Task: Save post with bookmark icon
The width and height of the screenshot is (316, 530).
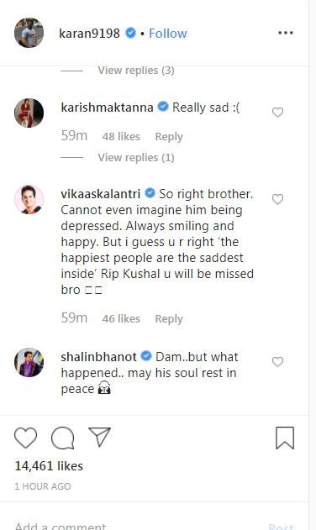Action: point(285,438)
